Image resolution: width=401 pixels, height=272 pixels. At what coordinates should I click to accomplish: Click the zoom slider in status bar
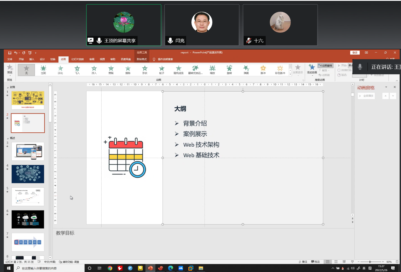point(370,262)
